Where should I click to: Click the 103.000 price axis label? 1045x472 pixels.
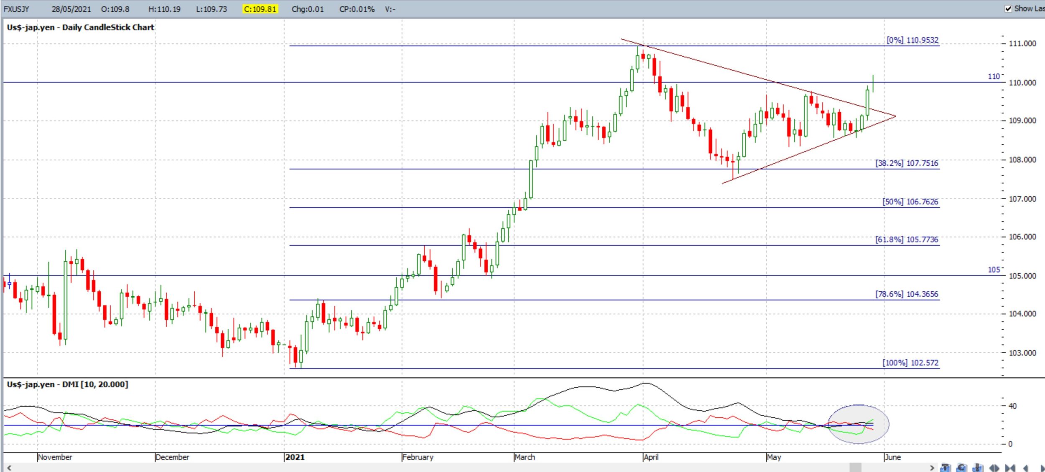[1022, 353]
